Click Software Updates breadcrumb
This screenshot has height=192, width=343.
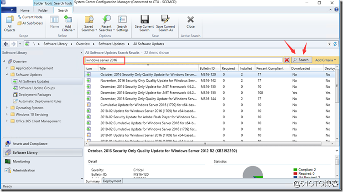111,44
